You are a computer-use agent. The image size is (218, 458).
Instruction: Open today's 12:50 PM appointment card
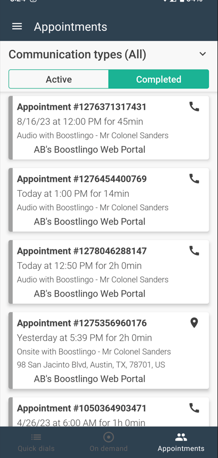(x=108, y=272)
